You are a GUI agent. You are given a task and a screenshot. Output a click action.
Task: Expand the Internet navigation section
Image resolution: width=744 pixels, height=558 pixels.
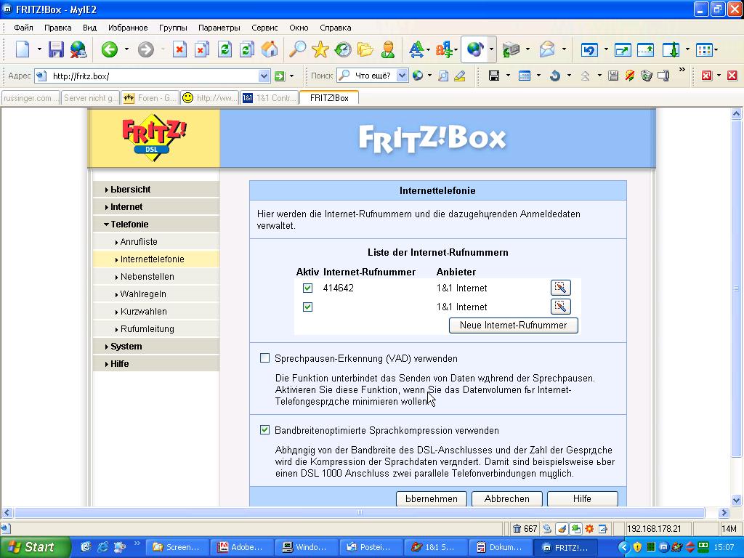tap(156, 207)
